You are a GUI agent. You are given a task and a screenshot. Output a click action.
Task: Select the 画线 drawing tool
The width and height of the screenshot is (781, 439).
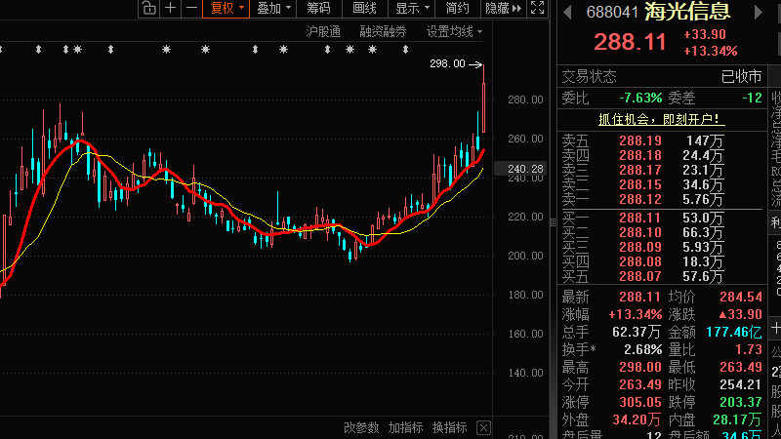click(364, 8)
